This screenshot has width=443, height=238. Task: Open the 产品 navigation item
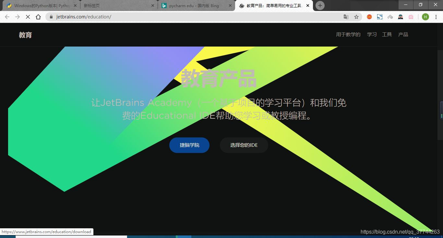click(403, 35)
